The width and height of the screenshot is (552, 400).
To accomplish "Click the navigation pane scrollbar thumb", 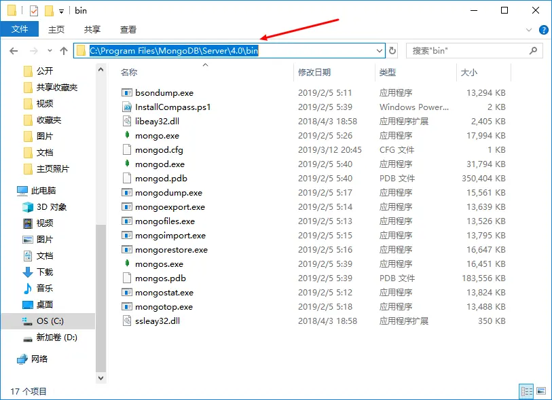I will pyautogui.click(x=100, y=298).
